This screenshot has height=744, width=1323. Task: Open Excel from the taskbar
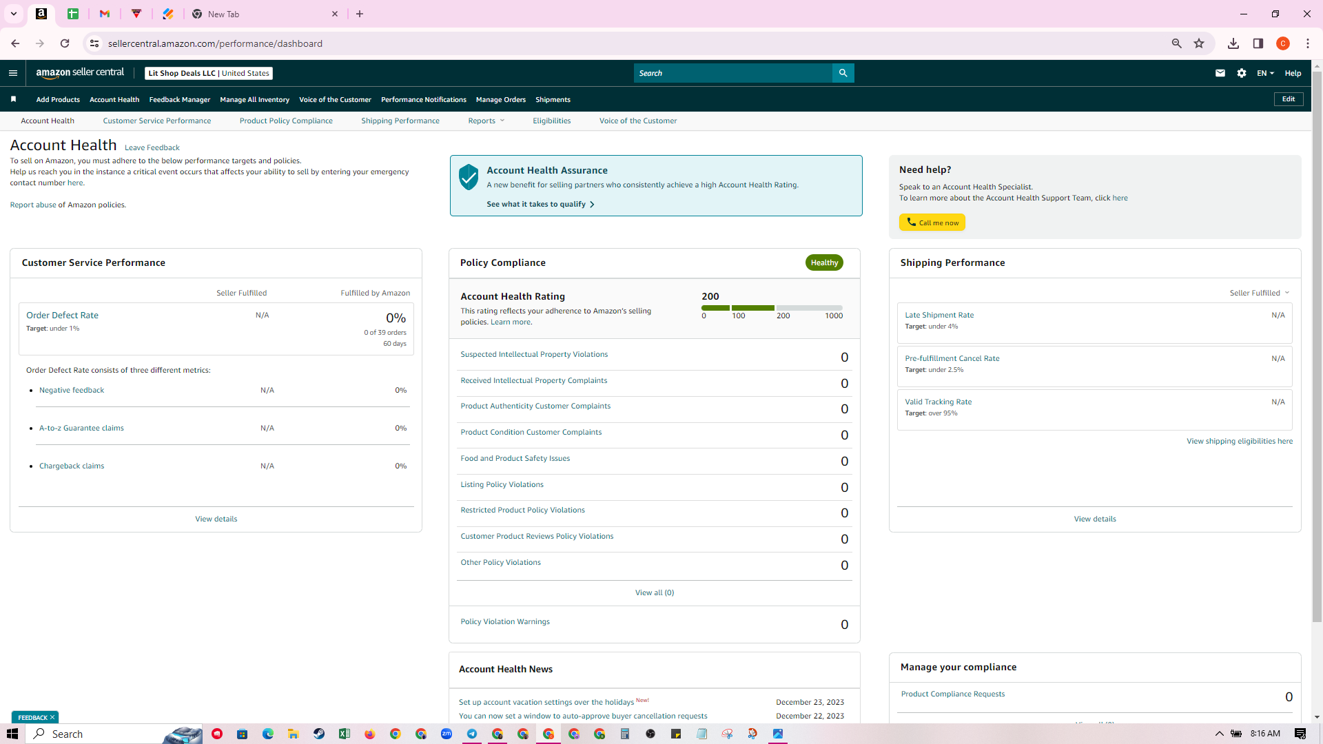click(345, 734)
